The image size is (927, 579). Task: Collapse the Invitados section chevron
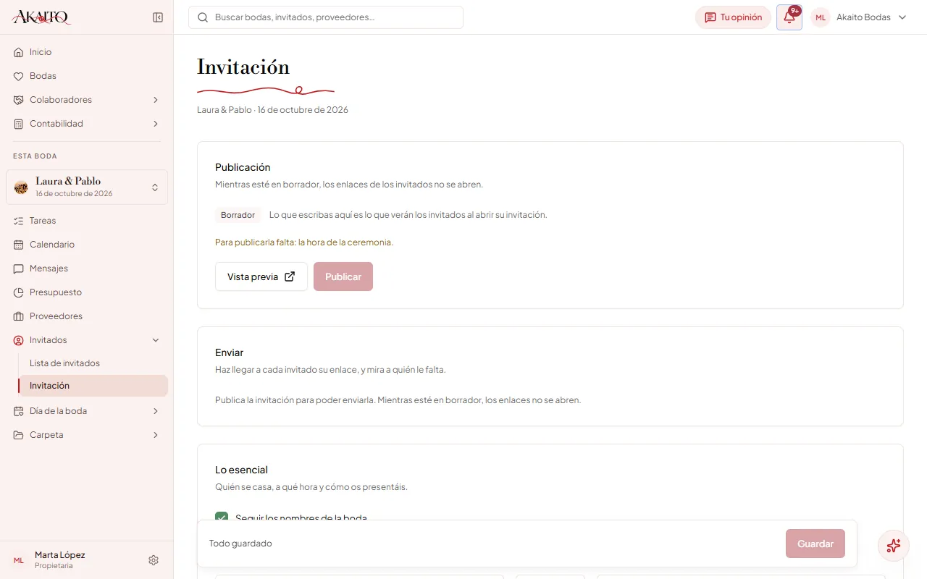click(156, 340)
